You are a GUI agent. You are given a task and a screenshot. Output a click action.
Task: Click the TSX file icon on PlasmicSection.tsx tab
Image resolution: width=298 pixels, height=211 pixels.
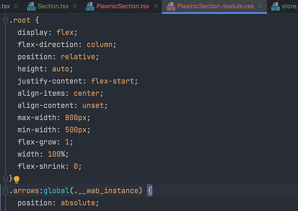pos(90,7)
